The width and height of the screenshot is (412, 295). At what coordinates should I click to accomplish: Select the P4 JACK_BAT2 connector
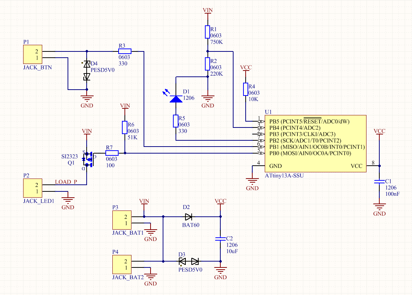point(122,265)
